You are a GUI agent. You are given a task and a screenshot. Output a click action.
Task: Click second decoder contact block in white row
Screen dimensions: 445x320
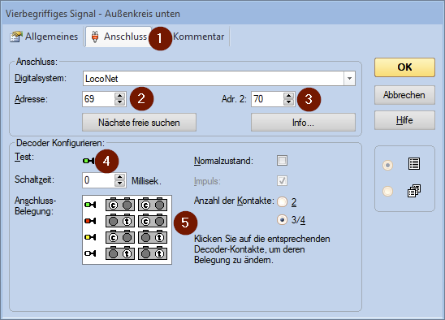click(x=153, y=253)
